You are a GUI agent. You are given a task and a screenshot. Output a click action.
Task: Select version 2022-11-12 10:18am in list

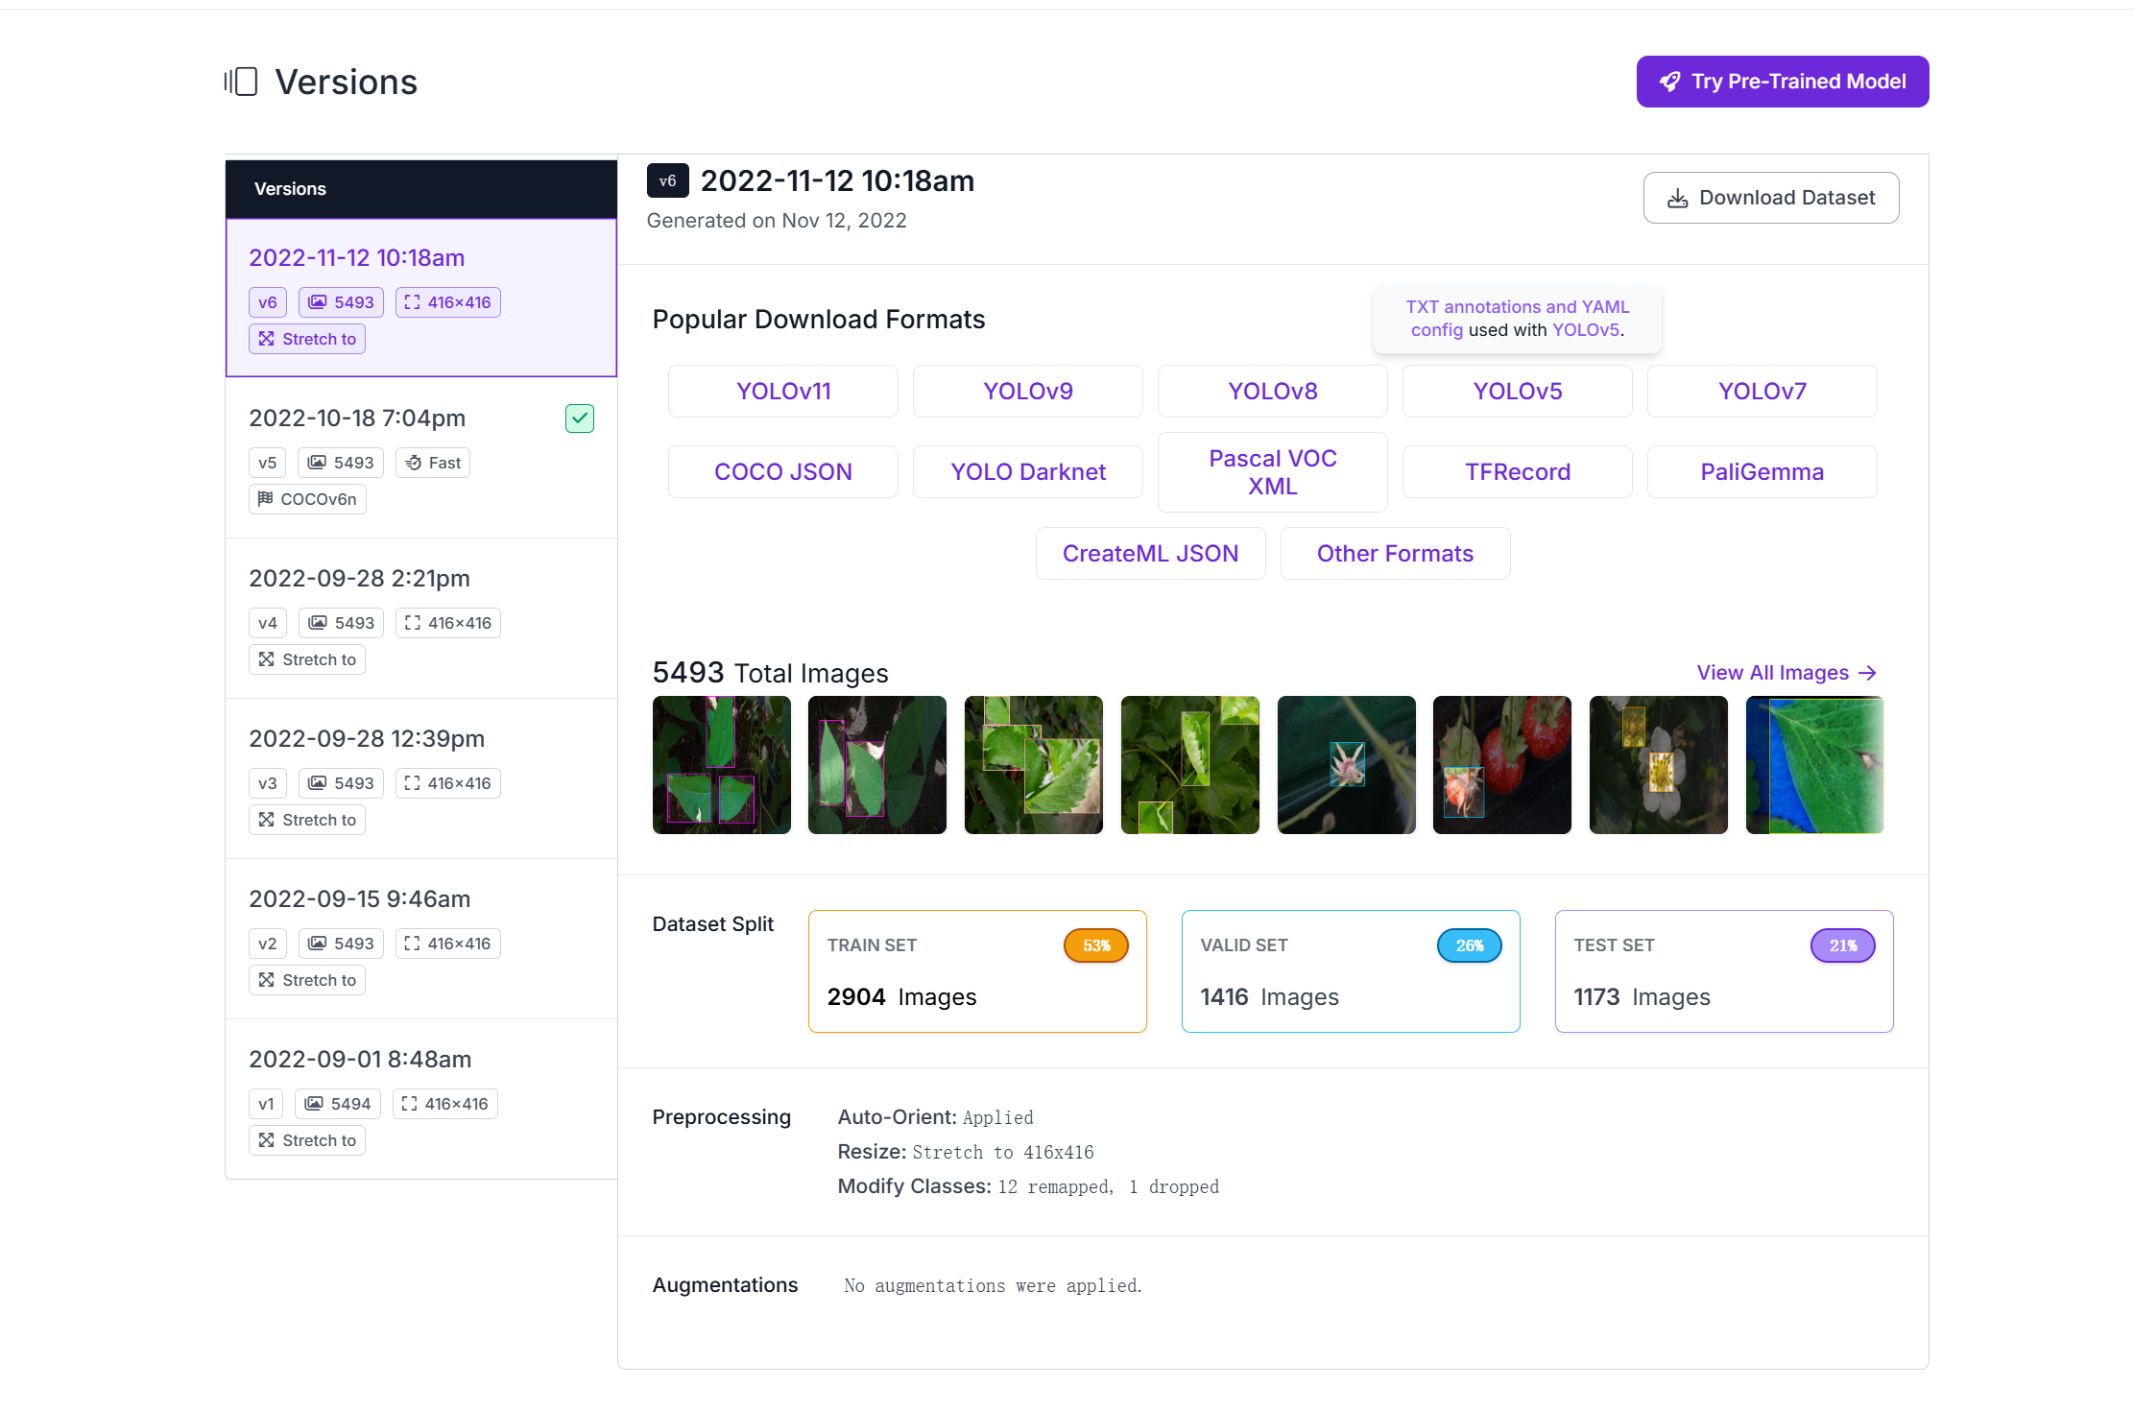421,298
